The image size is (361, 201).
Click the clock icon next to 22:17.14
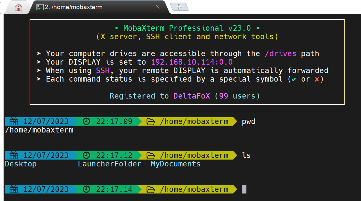click(86, 190)
